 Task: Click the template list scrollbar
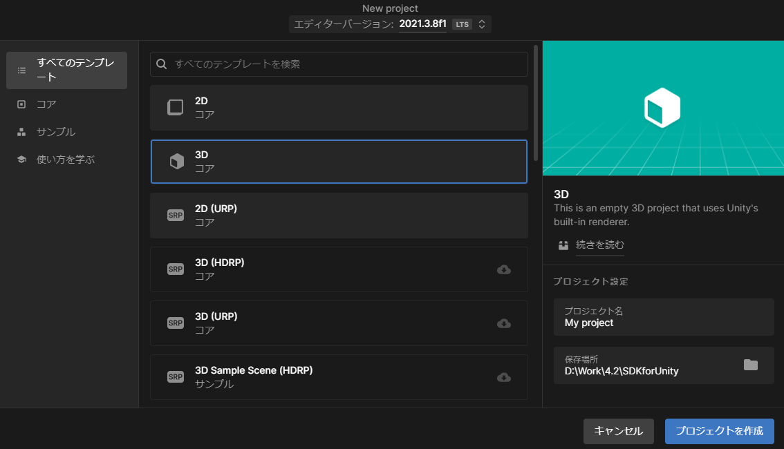(x=536, y=104)
